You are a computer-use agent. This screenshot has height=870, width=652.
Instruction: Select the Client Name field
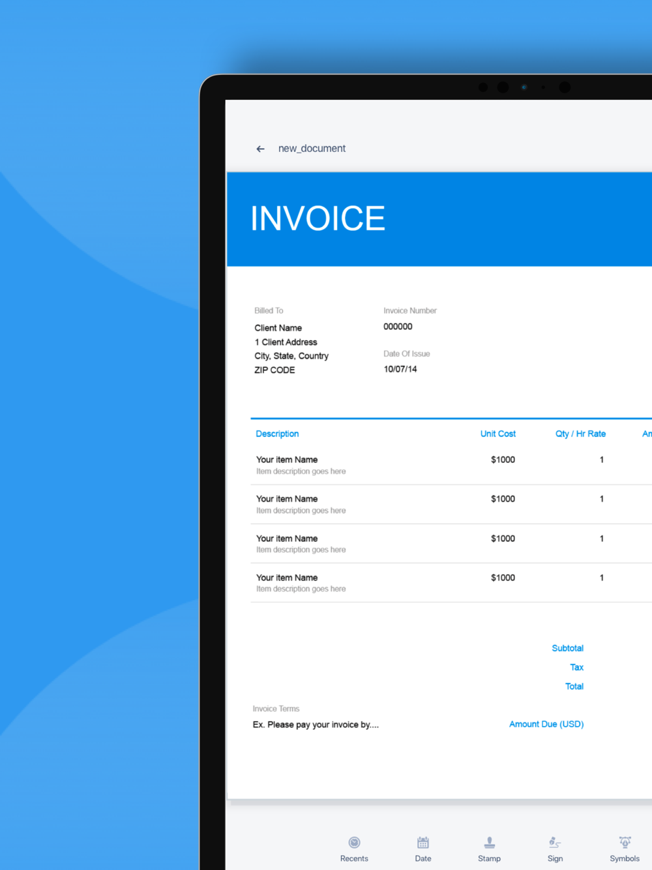[x=278, y=328]
